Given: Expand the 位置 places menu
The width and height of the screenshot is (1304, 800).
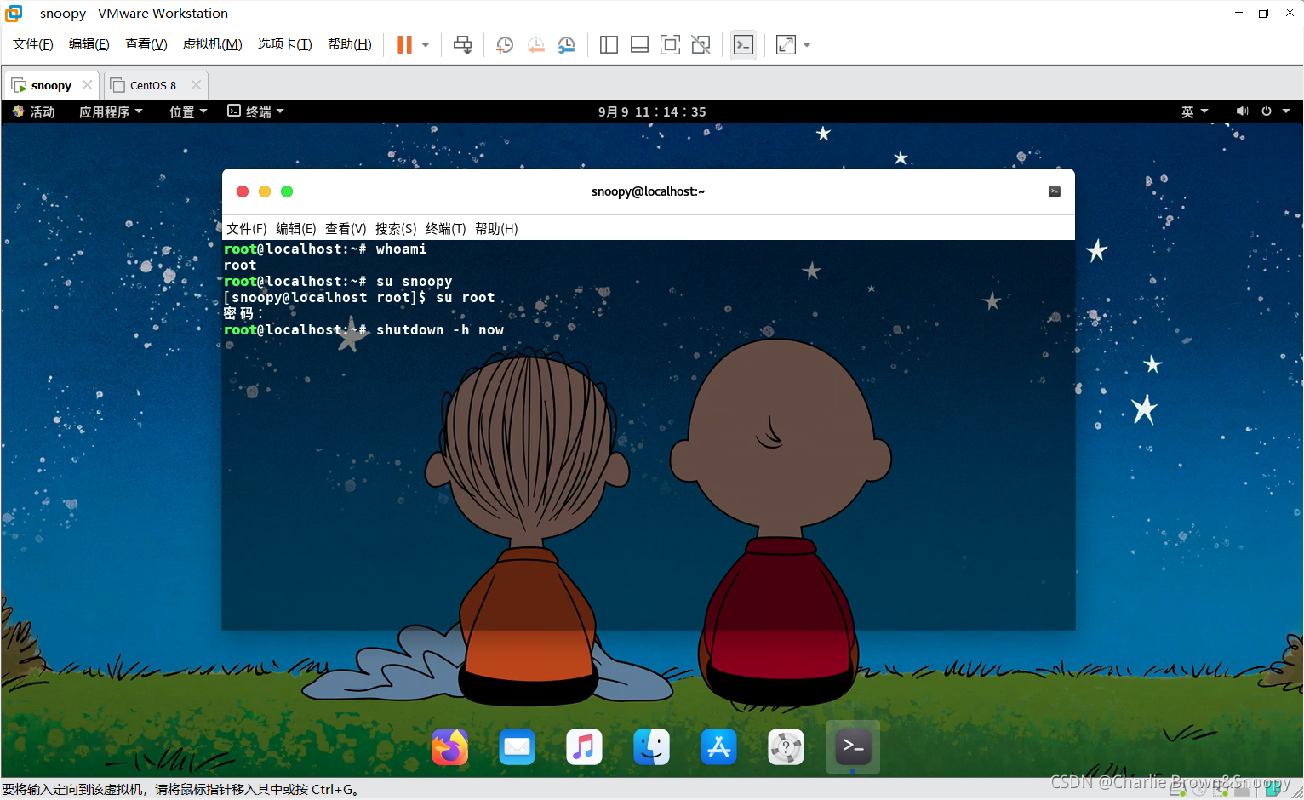Looking at the screenshot, I should point(188,111).
